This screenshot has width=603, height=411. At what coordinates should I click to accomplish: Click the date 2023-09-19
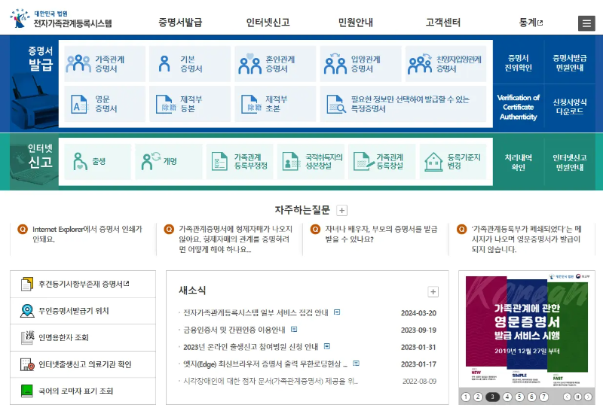click(x=418, y=330)
